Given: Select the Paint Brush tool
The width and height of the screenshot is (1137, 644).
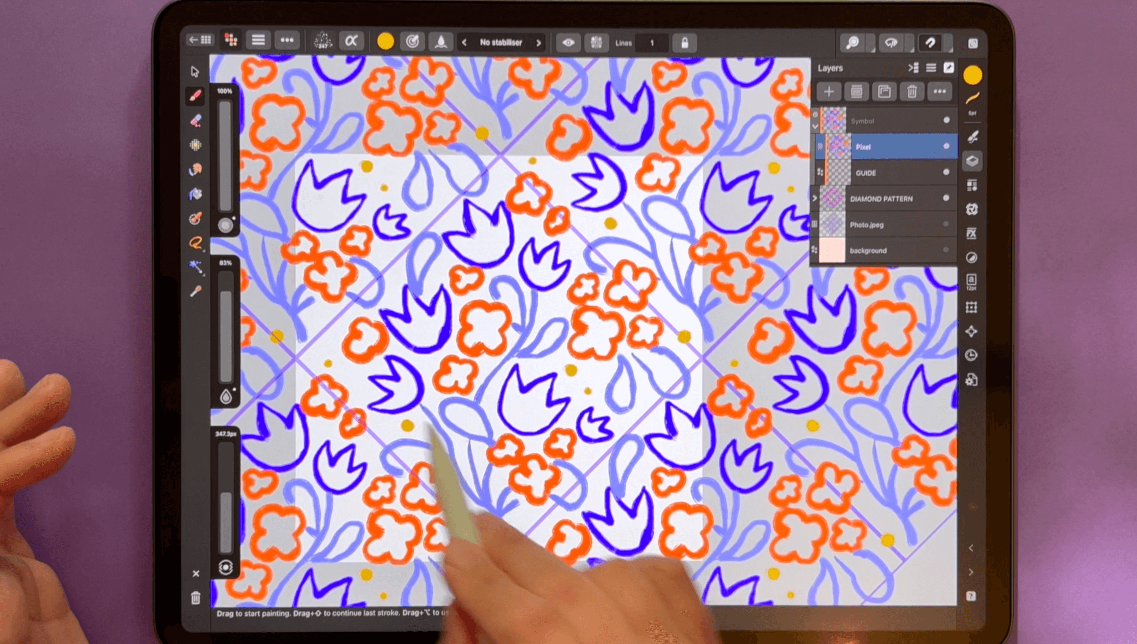Looking at the screenshot, I should [x=195, y=96].
